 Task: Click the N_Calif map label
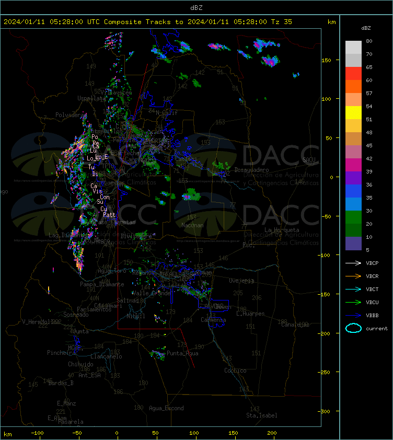167,113
